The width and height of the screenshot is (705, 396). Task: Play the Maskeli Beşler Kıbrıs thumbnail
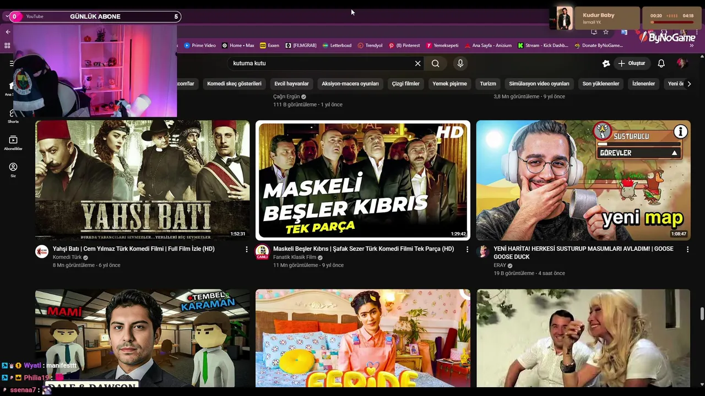pyautogui.click(x=363, y=180)
